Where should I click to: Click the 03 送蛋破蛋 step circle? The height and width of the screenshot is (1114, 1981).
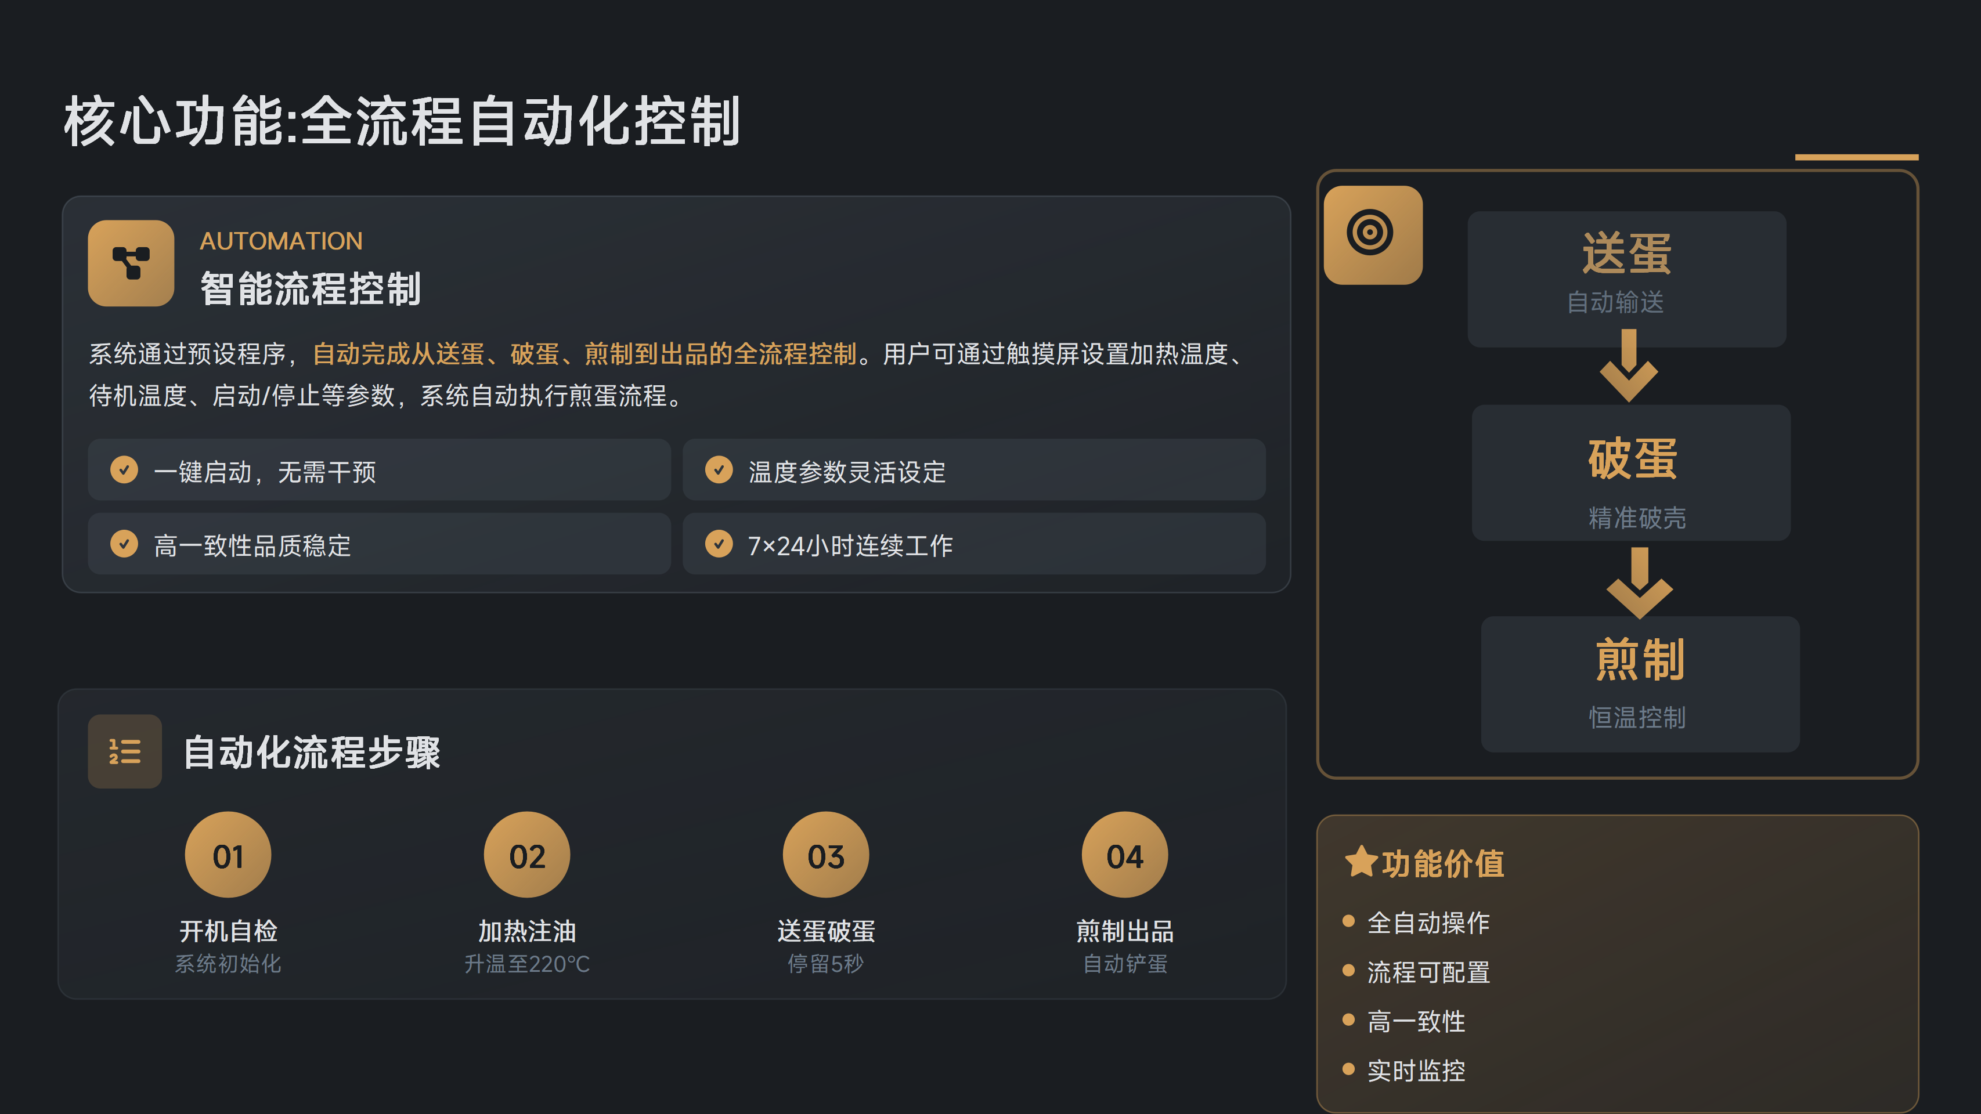pyautogui.click(x=826, y=855)
